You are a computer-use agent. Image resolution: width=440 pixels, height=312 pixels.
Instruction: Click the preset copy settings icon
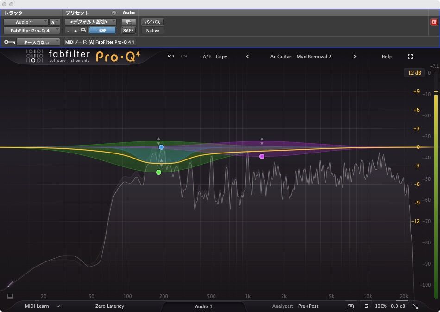pos(83,30)
